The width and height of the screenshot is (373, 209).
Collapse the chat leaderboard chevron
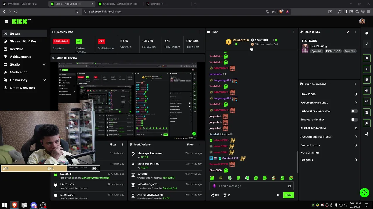[251, 50]
